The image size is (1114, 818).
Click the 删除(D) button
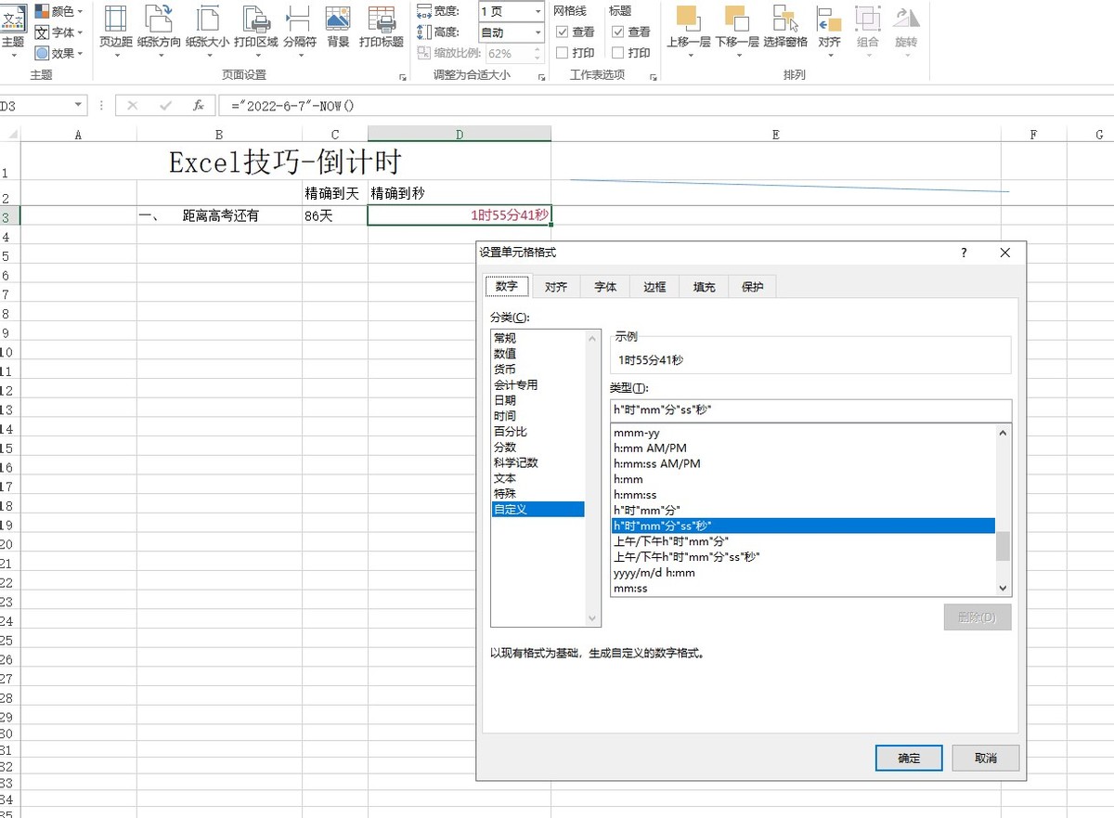click(x=978, y=617)
